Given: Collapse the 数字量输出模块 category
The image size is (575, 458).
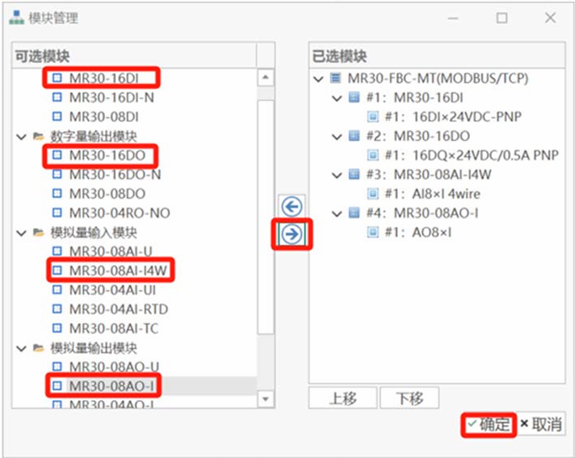Looking at the screenshot, I should pyautogui.click(x=22, y=137).
